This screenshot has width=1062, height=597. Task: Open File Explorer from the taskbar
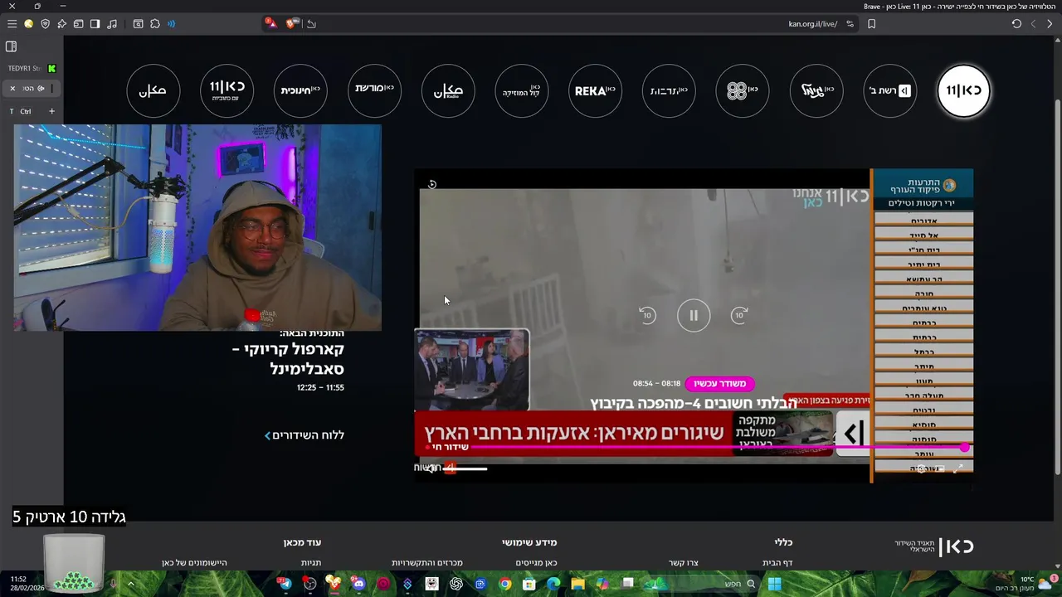pos(577,584)
